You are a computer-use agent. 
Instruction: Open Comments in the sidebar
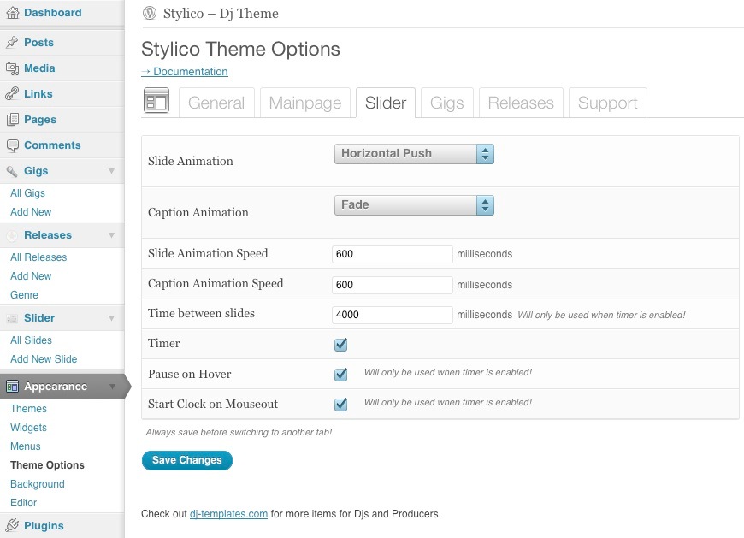(x=52, y=145)
